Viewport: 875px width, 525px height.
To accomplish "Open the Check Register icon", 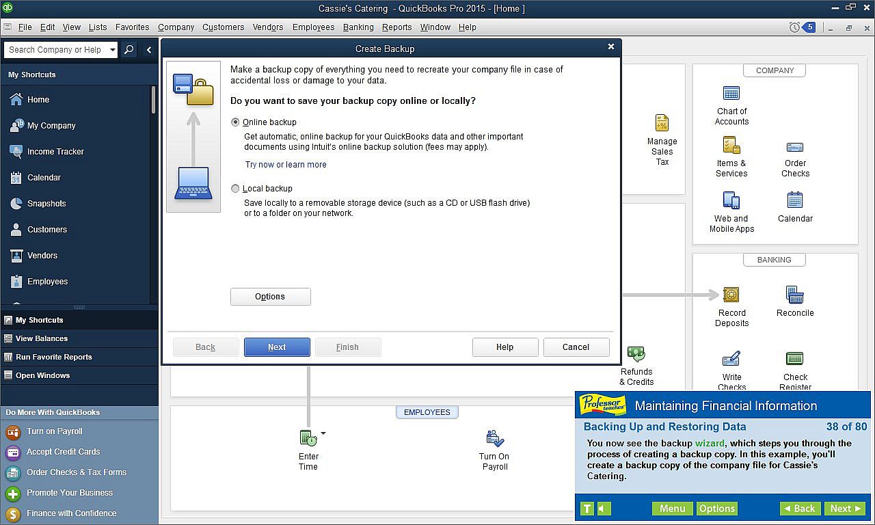I will point(795,359).
